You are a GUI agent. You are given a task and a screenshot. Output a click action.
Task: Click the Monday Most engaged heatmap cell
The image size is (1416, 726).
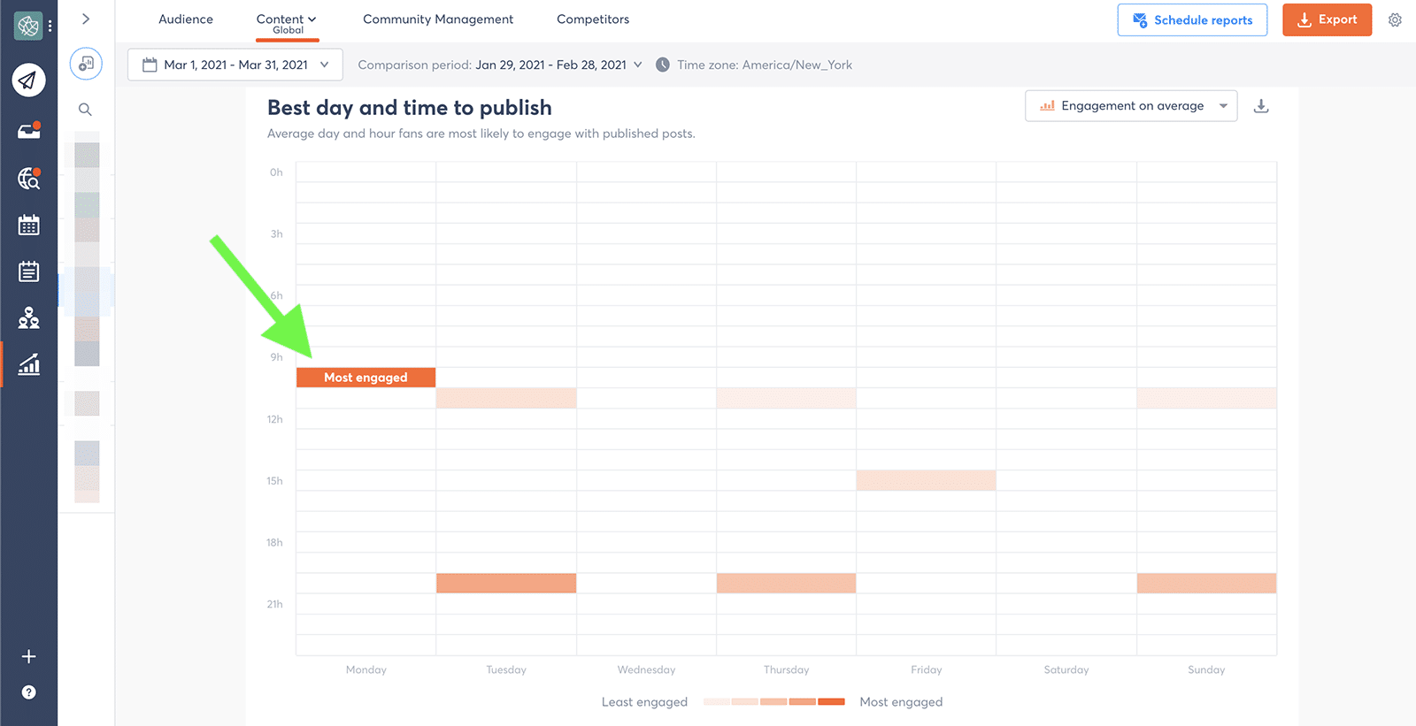(366, 378)
